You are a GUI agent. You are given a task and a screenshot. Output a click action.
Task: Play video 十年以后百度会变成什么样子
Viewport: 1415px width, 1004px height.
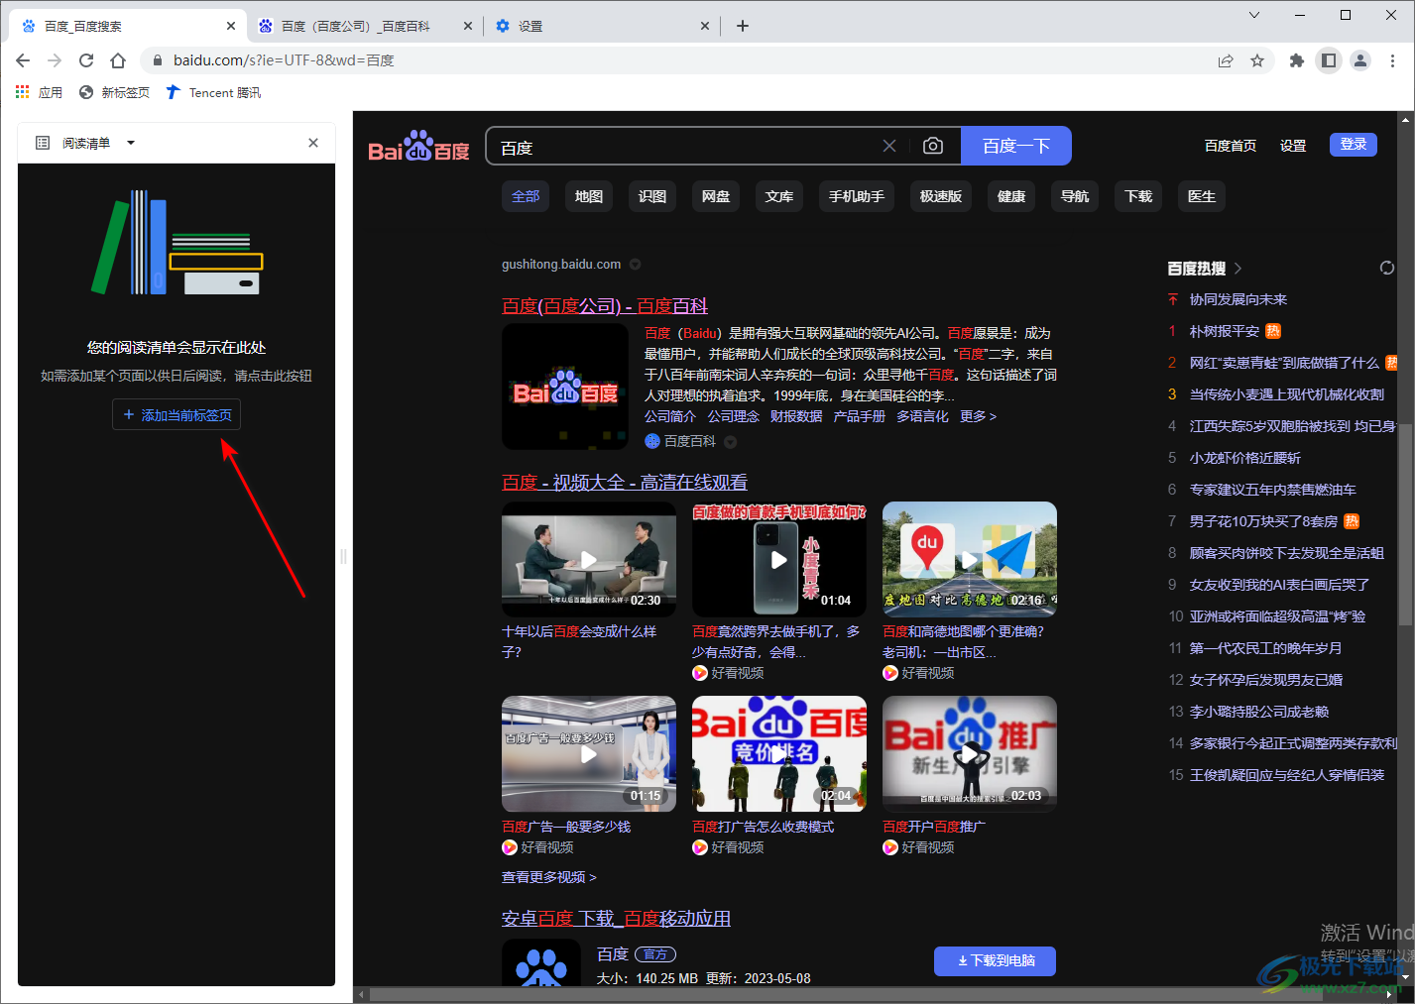589,559
